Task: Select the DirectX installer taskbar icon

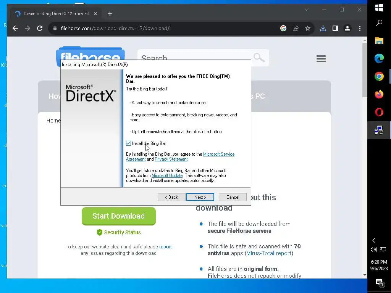Action: pyautogui.click(x=379, y=130)
